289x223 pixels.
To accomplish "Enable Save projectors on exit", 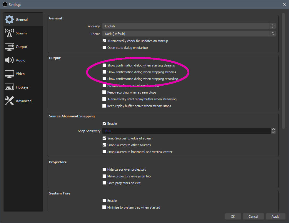I will point(104,183).
